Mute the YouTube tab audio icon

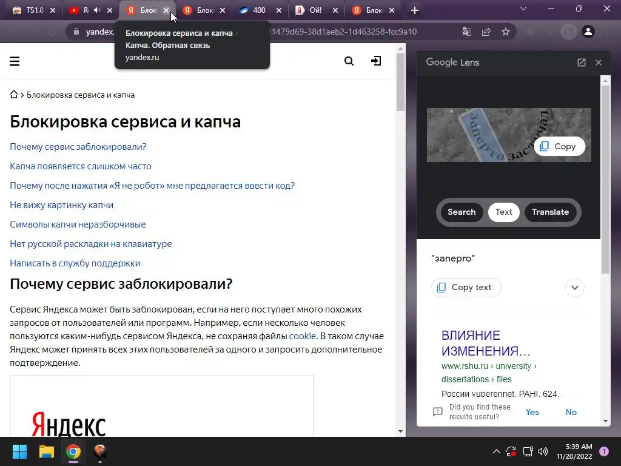tap(97, 10)
